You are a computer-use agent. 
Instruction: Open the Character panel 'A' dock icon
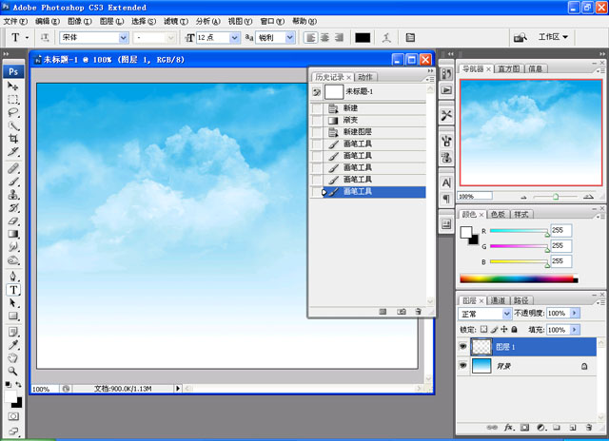click(446, 182)
